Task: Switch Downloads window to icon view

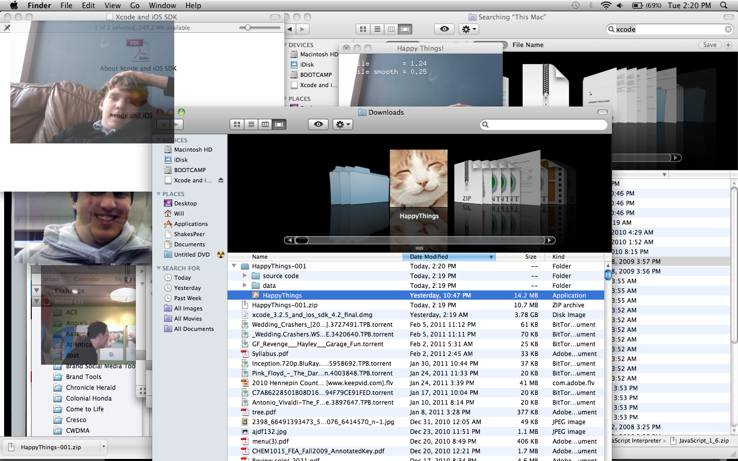Action: coord(237,124)
